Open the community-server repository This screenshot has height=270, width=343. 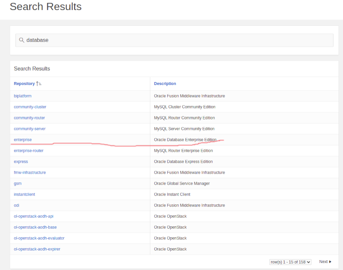tap(29, 129)
